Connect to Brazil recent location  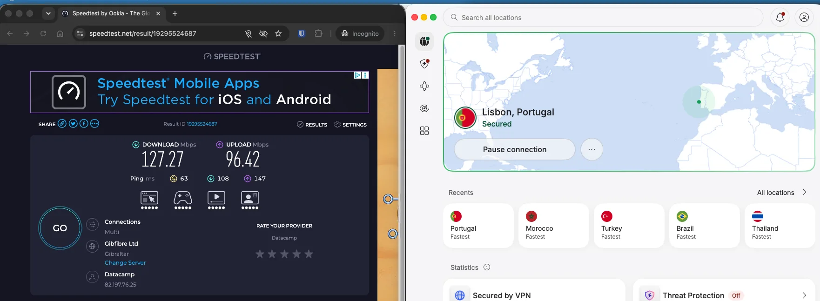[x=705, y=226]
